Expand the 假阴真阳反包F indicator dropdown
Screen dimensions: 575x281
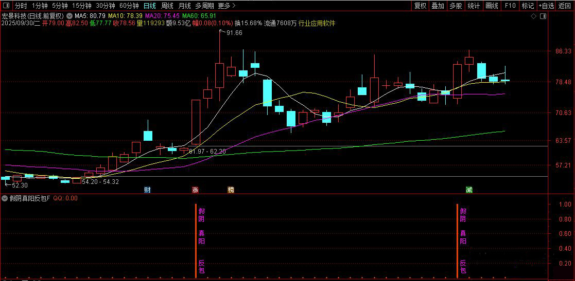[5, 198]
